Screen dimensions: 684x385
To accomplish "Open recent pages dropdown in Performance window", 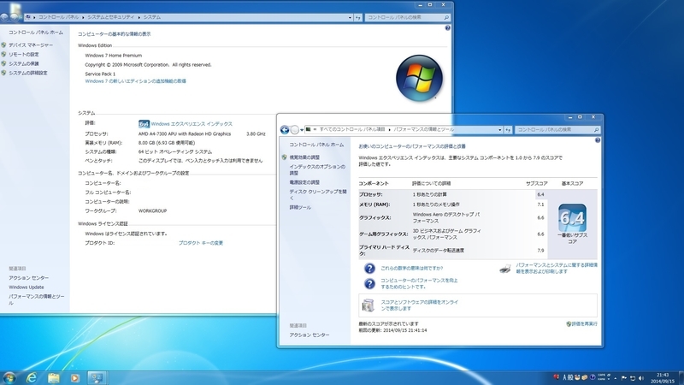I will [302, 130].
